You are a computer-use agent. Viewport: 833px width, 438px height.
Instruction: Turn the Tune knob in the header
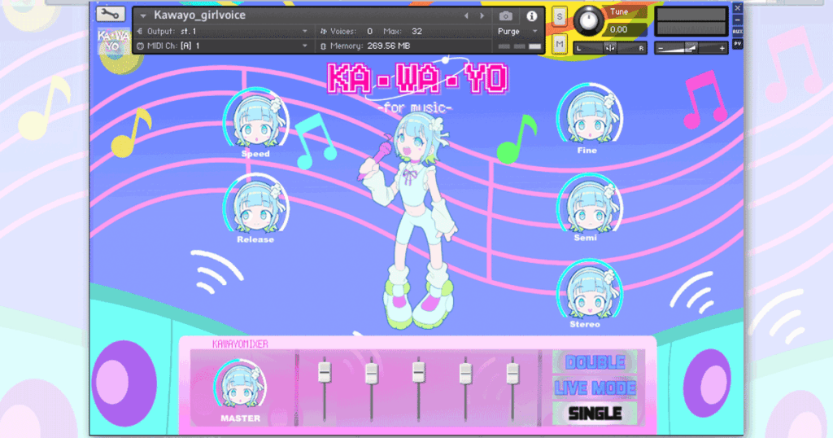588,21
